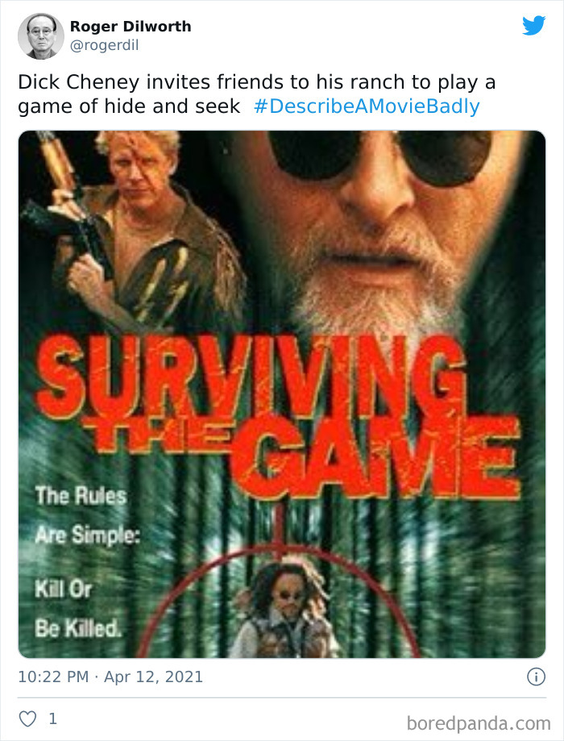Image resolution: width=564 pixels, height=741 pixels.
Task: Click the like count number 1
Action: click(x=53, y=718)
